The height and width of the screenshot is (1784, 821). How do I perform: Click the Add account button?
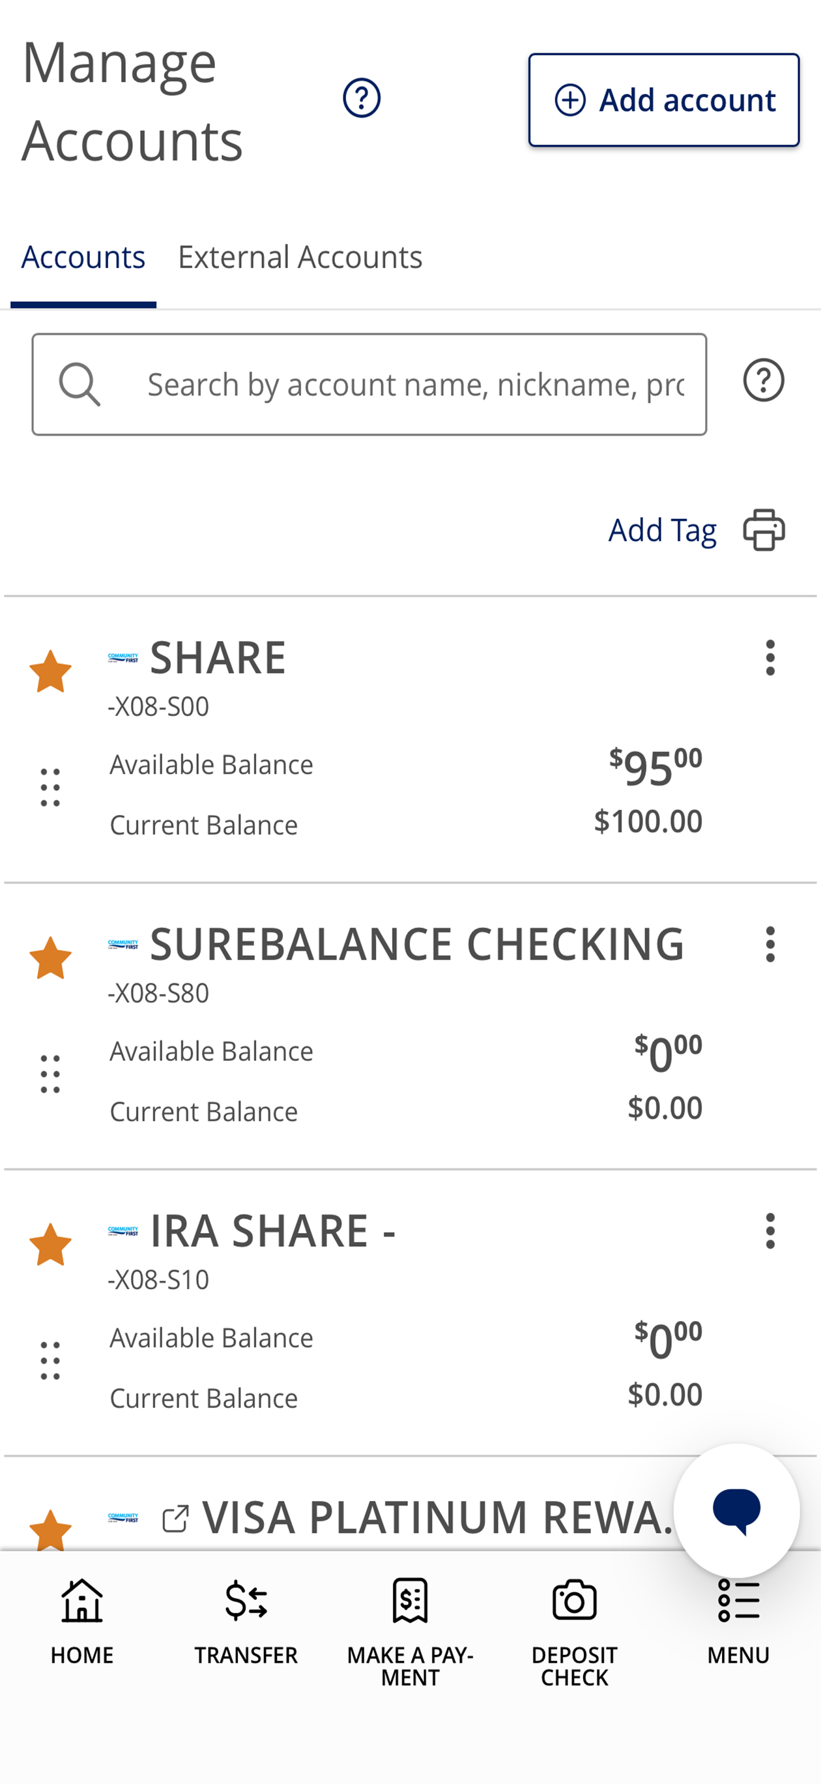(664, 100)
